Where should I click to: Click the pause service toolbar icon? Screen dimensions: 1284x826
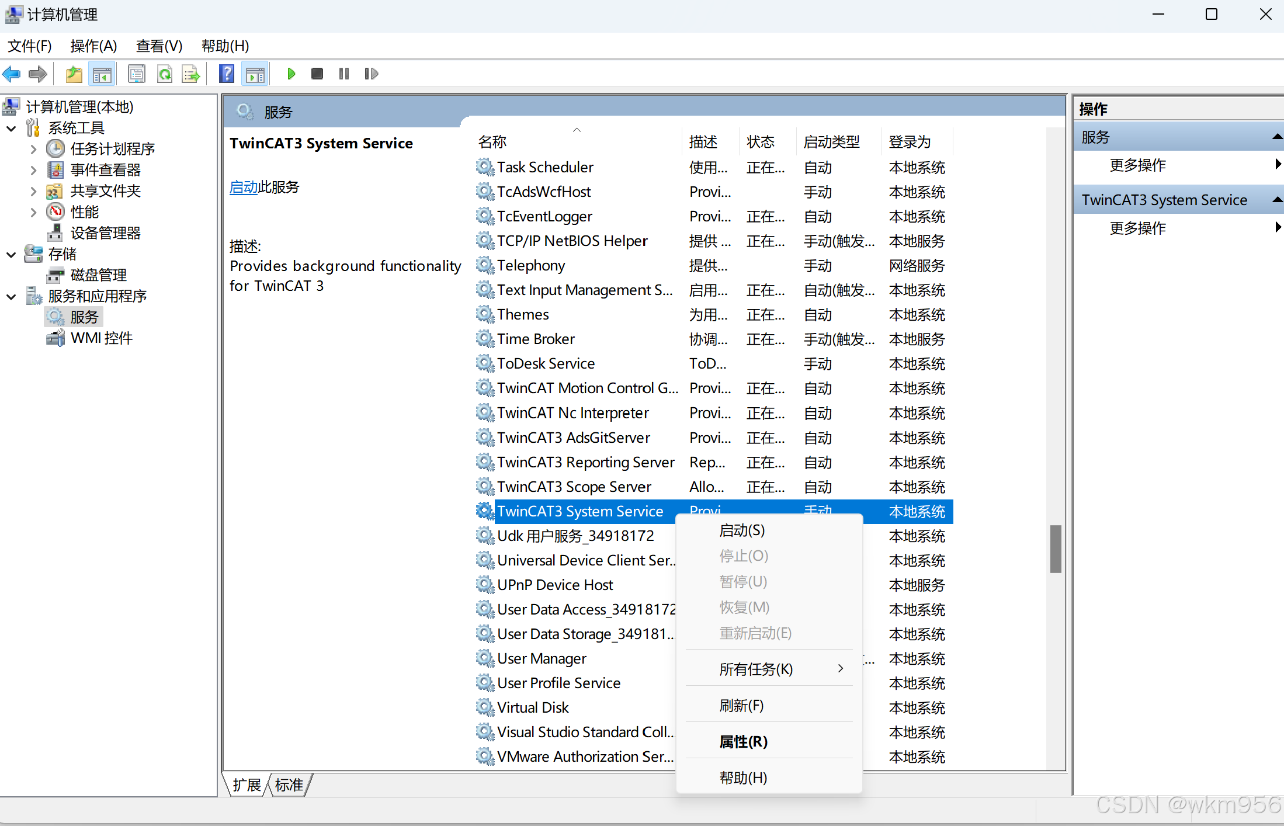[x=344, y=74]
